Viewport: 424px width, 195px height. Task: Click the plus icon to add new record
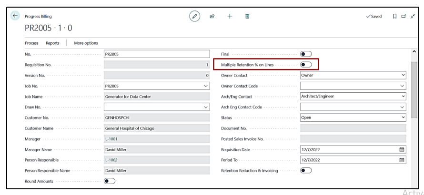point(229,16)
